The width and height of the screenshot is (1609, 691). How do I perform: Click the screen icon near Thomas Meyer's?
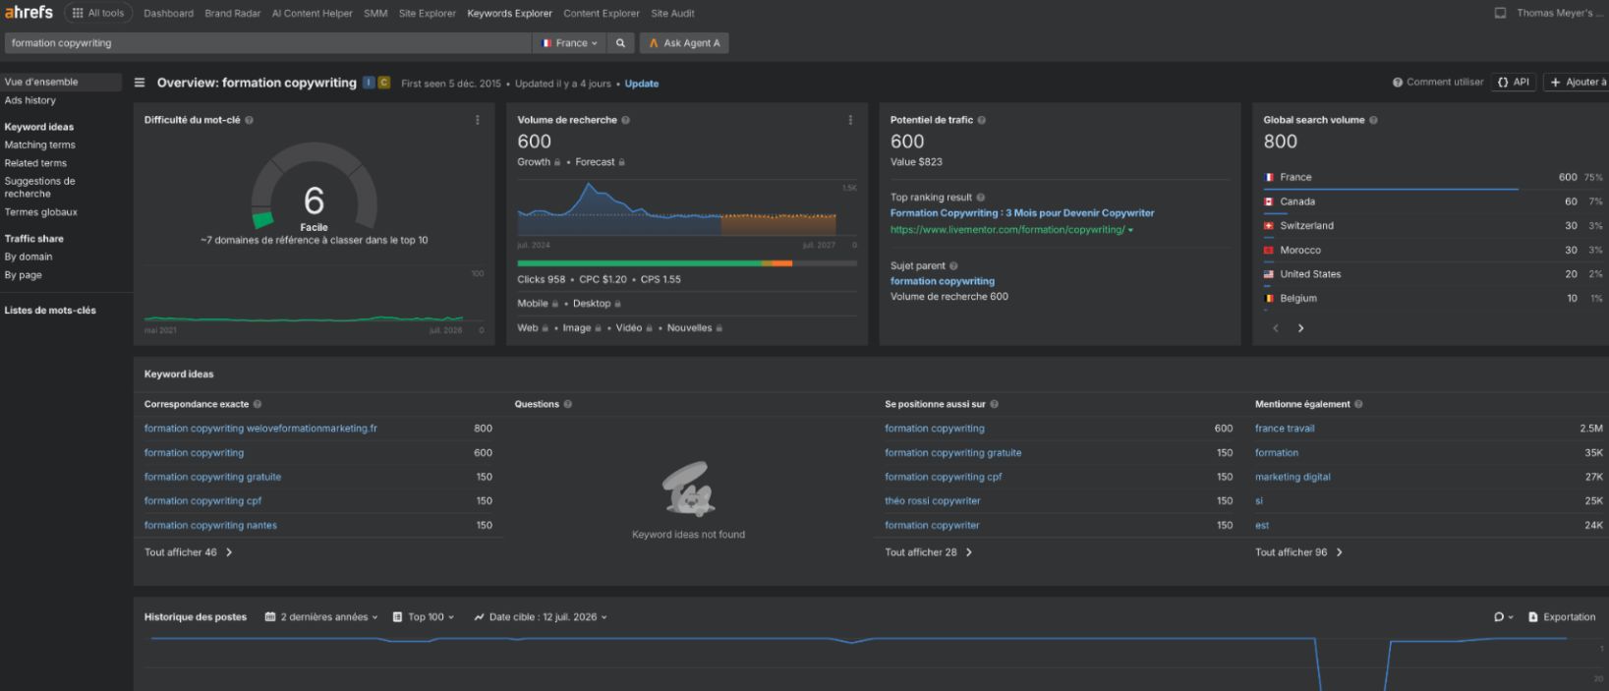[x=1500, y=14]
